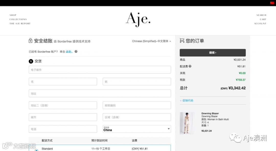Click help icon next to Borderfree account
The height and width of the screenshot is (151, 276).
point(76,52)
